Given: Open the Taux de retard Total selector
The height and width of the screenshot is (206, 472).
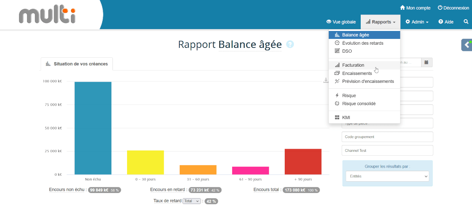Looking at the screenshot, I should point(192,201).
